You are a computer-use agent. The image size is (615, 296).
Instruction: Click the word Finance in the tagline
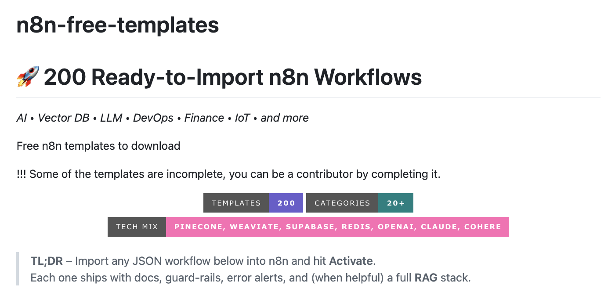coord(204,118)
